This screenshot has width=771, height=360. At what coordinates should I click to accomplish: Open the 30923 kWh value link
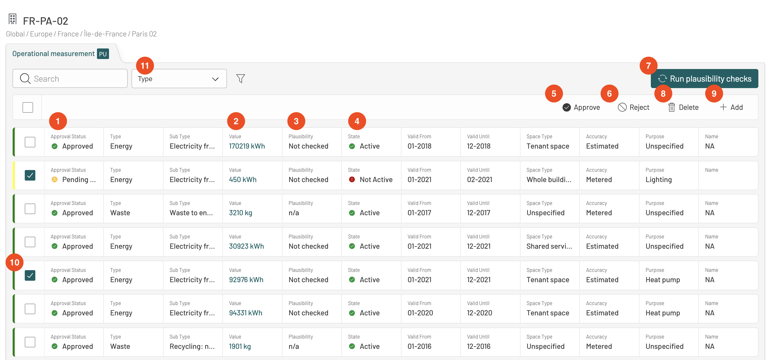pos(246,246)
